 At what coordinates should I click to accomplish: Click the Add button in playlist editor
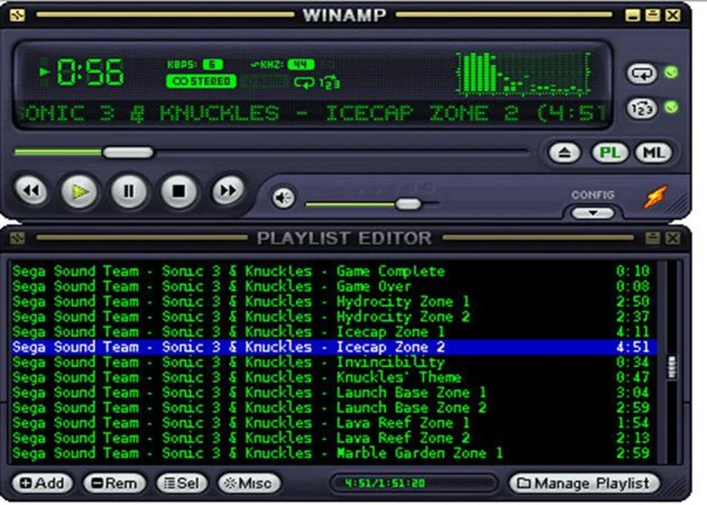41,483
